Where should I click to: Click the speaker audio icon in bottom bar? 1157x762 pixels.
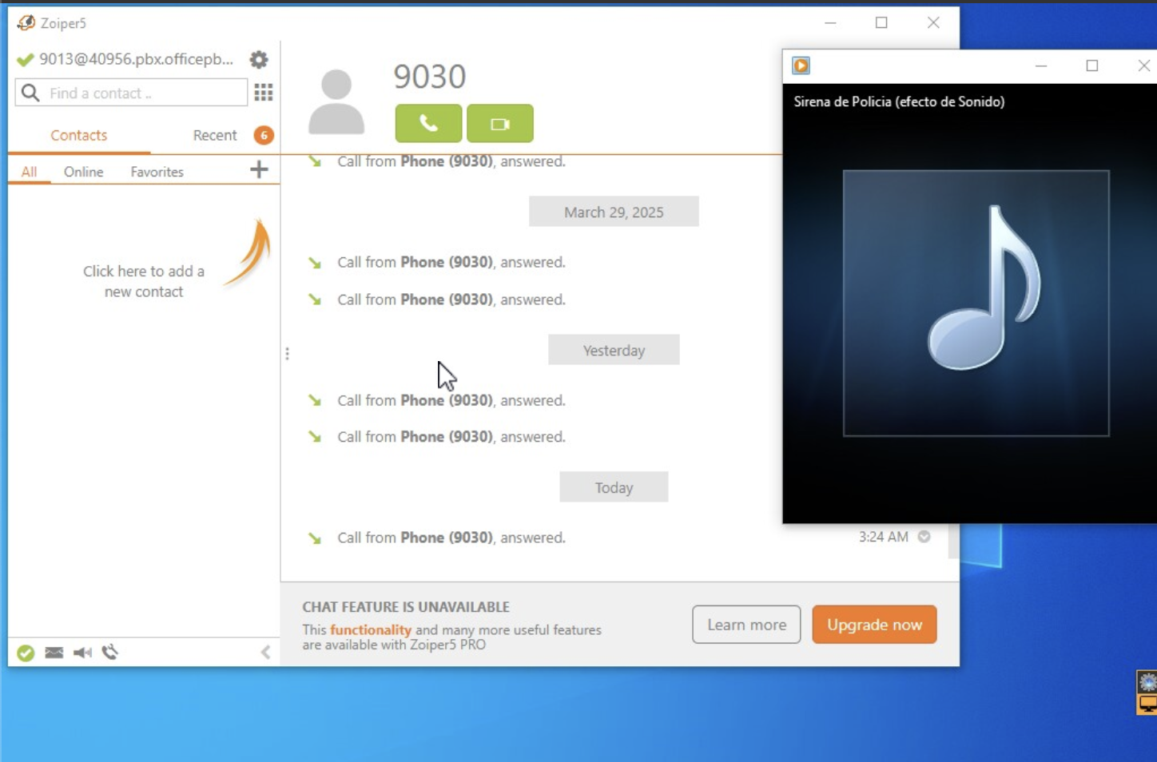[x=82, y=653]
